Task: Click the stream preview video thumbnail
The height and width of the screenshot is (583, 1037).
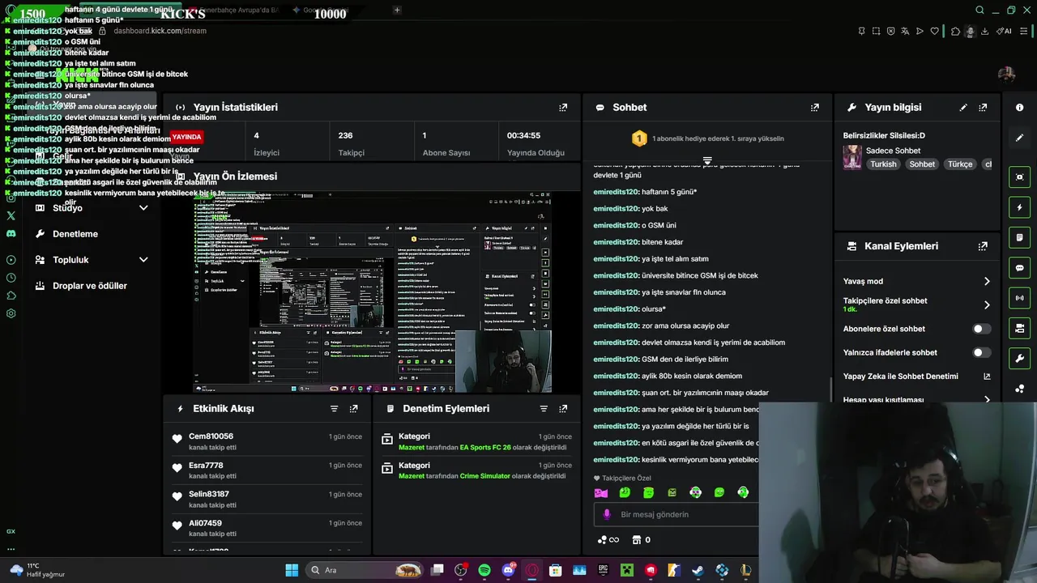Action: click(x=373, y=292)
